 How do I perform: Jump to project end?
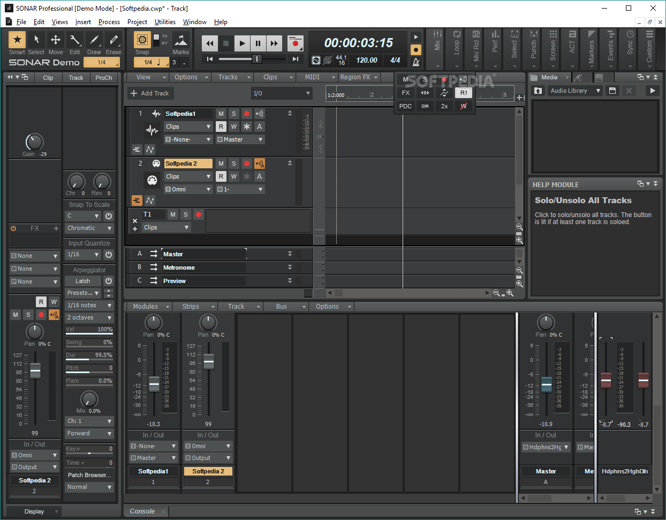click(295, 59)
